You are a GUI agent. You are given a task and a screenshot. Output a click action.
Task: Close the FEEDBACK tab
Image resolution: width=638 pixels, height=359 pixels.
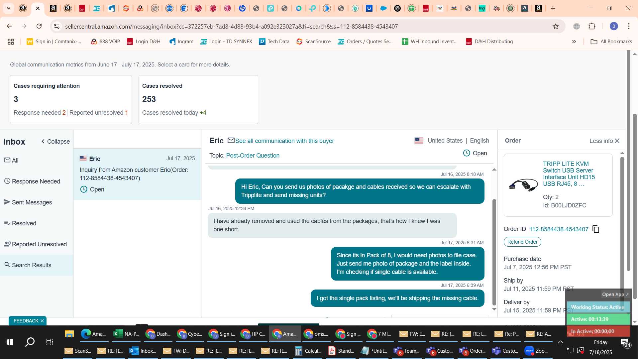coord(42,321)
